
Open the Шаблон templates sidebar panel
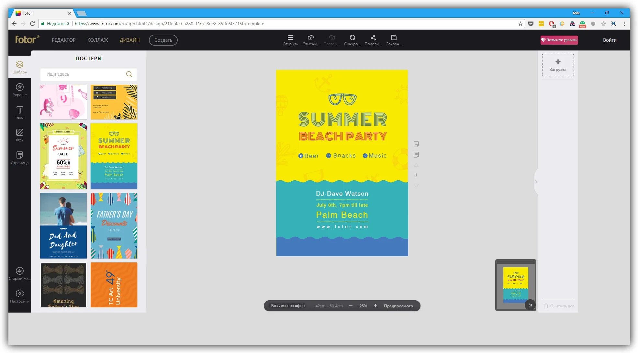point(20,67)
